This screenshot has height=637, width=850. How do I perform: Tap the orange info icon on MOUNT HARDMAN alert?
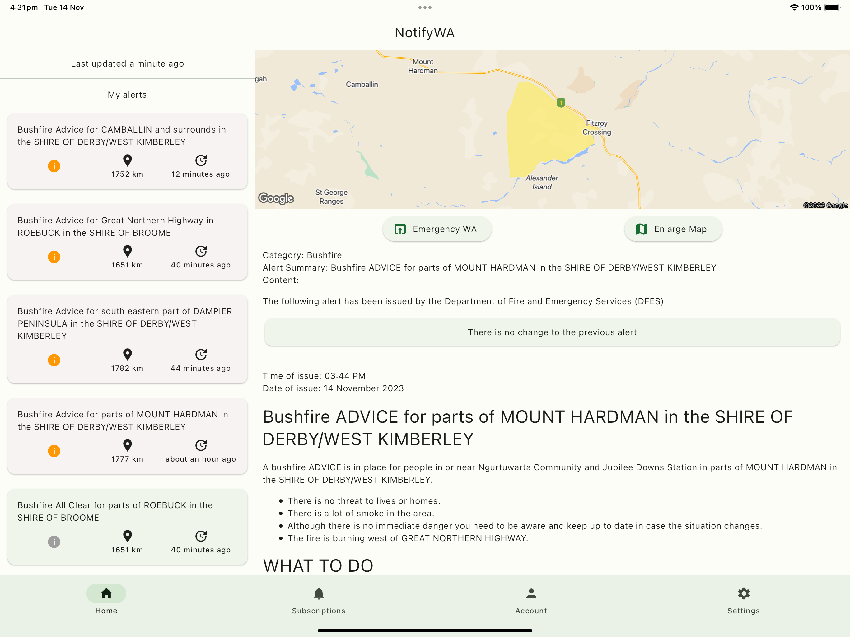(x=54, y=451)
